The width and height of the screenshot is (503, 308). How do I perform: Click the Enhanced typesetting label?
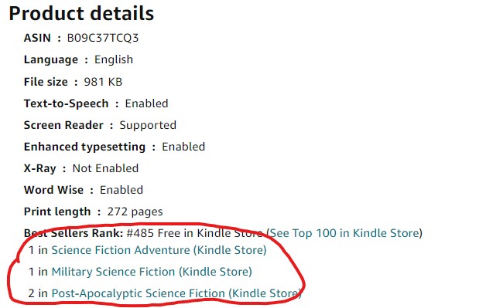pyautogui.click(x=84, y=147)
